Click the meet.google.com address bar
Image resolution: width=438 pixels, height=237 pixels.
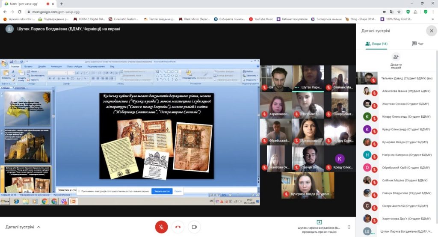pyautogui.click(x=171, y=12)
